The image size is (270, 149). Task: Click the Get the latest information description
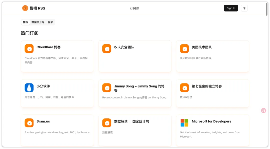[x=210, y=135]
